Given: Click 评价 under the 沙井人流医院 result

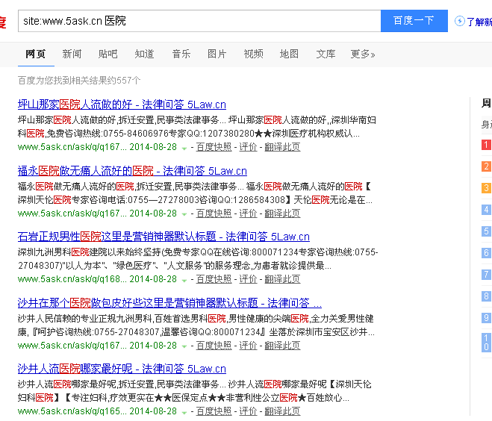Looking at the screenshot, I should point(248,411).
